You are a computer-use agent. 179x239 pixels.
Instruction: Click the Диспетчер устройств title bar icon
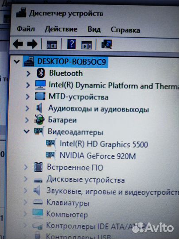pos(21,13)
